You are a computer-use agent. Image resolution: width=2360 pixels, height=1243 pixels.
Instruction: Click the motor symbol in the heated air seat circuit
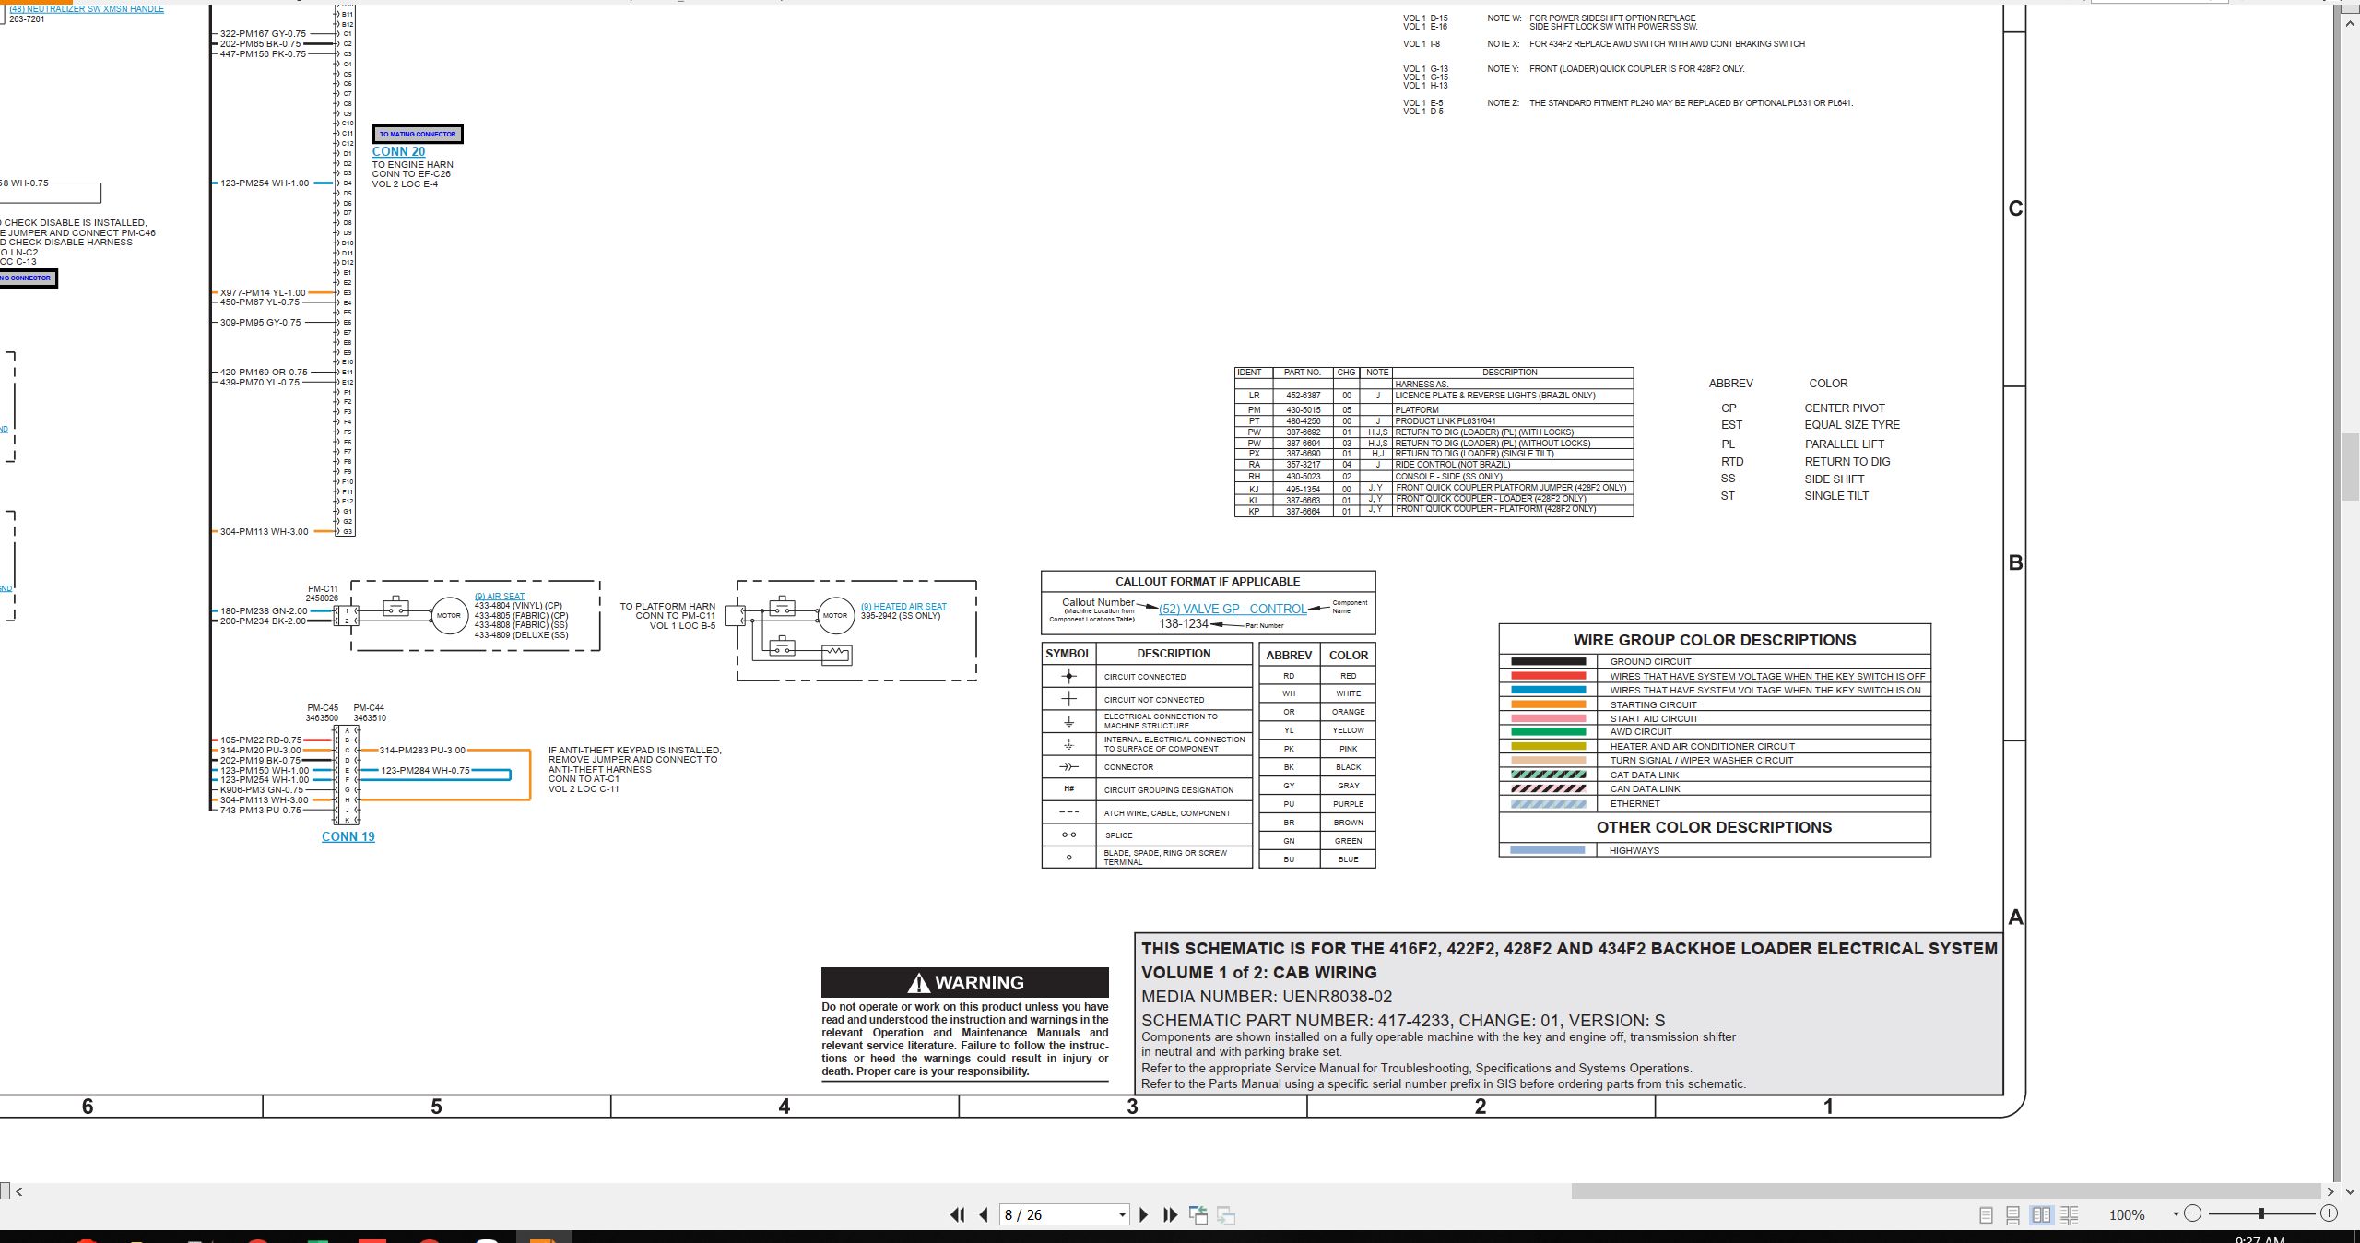pos(835,615)
